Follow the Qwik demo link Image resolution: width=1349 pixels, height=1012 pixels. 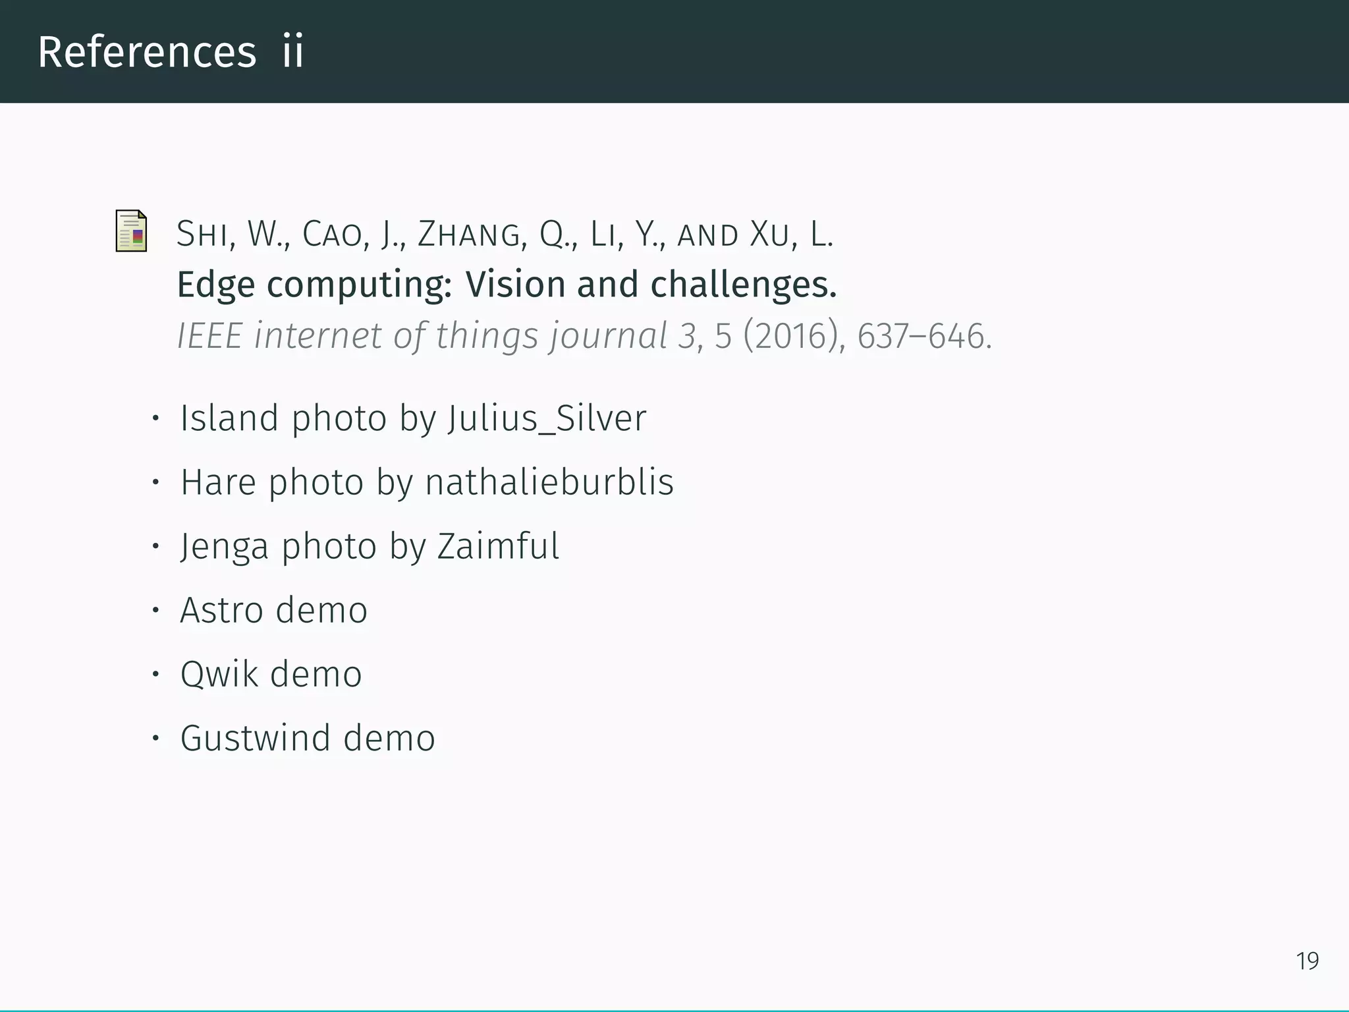coord(271,674)
